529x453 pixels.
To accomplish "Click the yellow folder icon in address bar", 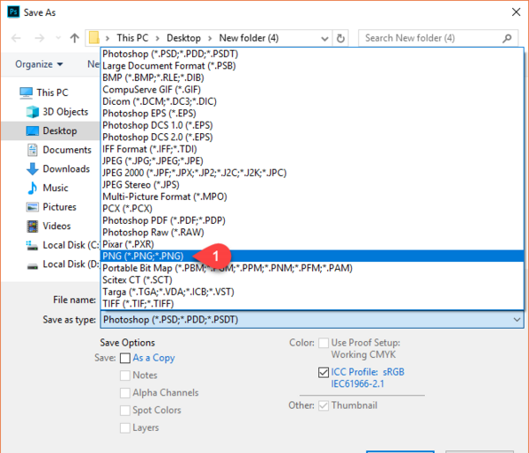I will pyautogui.click(x=94, y=38).
